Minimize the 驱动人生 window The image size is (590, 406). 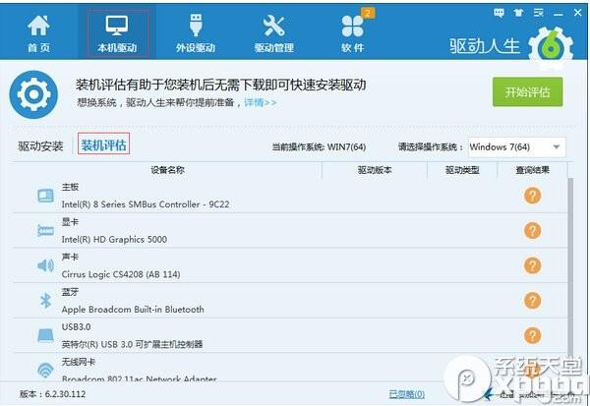point(559,14)
